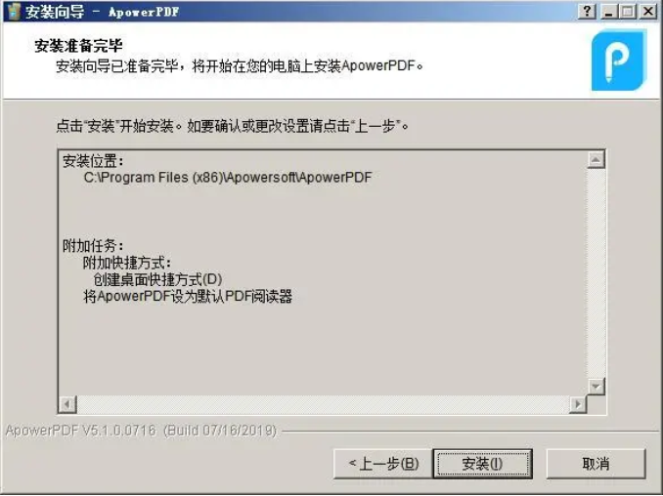
Task: Click the ApowerPDF V5.1.0.0716 build label
Action: 141,431
